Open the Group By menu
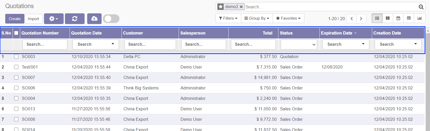The image size is (430, 131). point(257,18)
